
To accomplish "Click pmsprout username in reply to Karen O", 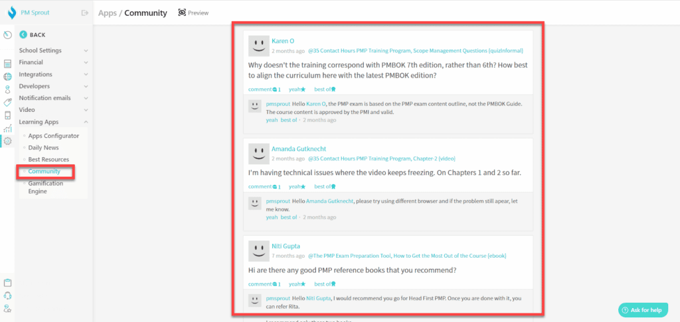I will pos(278,104).
